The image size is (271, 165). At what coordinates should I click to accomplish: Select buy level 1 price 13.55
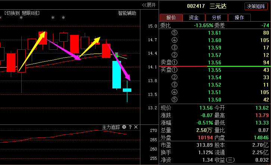point(215,70)
